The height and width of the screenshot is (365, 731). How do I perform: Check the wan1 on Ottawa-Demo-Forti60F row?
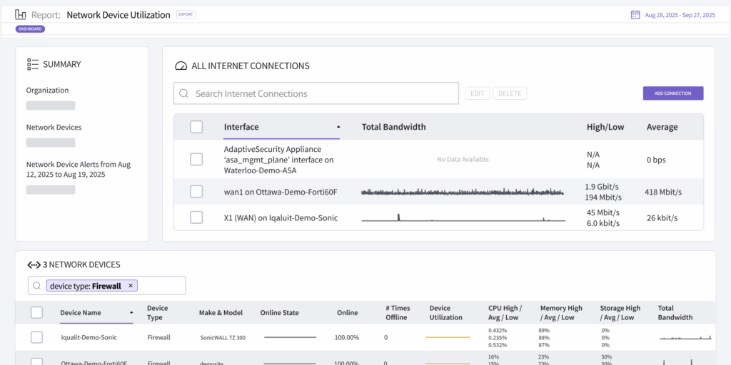pyautogui.click(x=196, y=191)
